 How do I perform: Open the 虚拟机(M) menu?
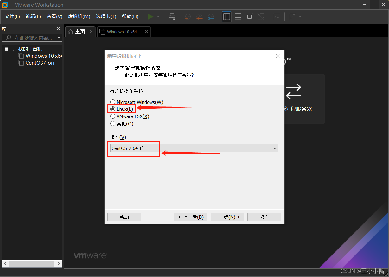[x=79, y=16]
